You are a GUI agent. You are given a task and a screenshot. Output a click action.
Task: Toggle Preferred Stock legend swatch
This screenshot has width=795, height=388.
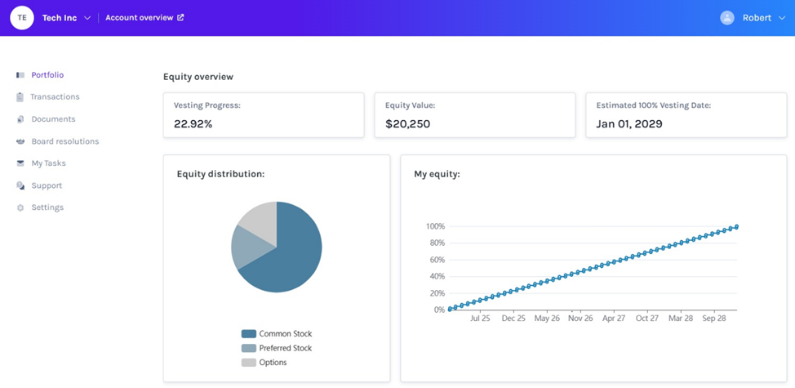point(249,348)
